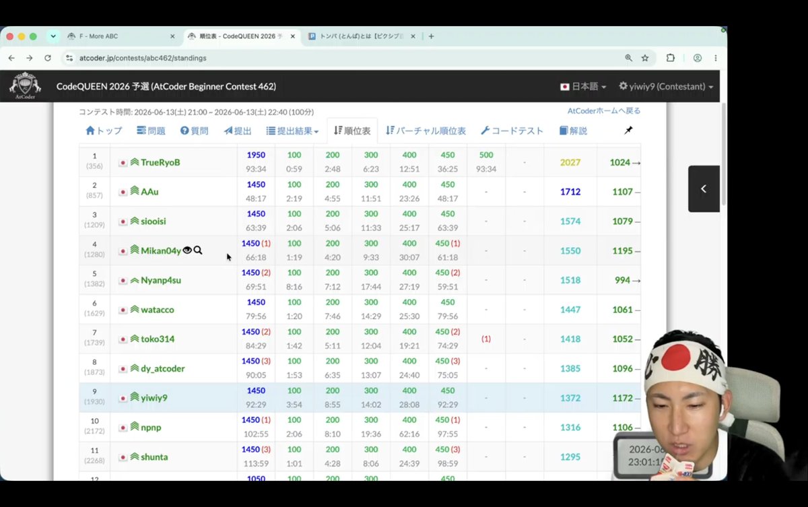Open Nyanp4su's user profile link
808x507 pixels.
coord(161,280)
